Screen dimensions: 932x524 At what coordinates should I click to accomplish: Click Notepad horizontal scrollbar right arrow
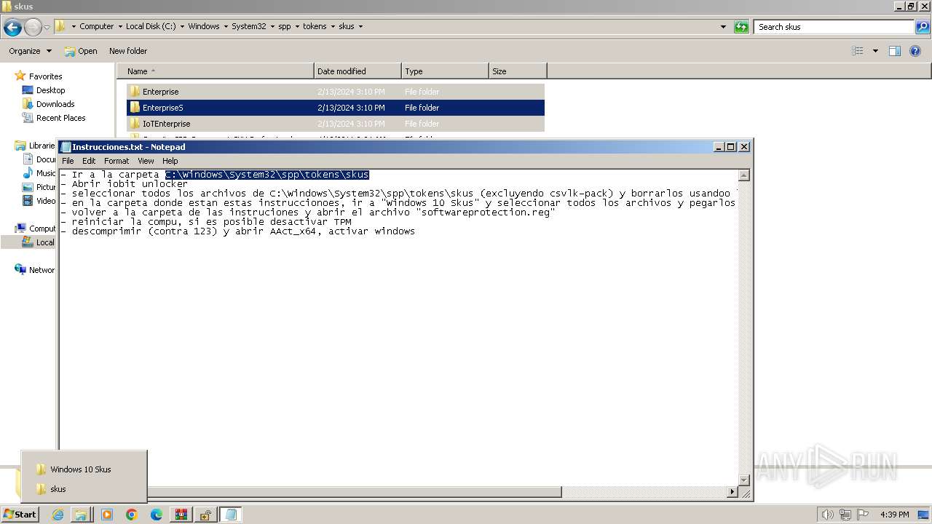[732, 492]
